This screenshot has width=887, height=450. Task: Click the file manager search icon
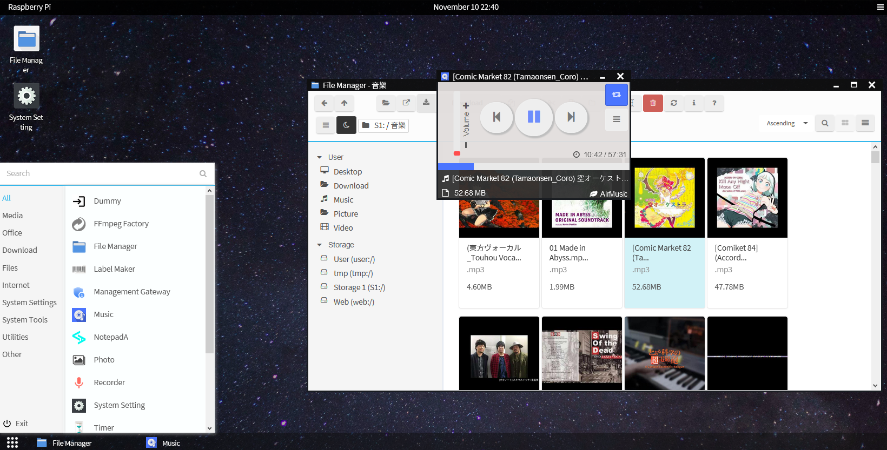[824, 123]
